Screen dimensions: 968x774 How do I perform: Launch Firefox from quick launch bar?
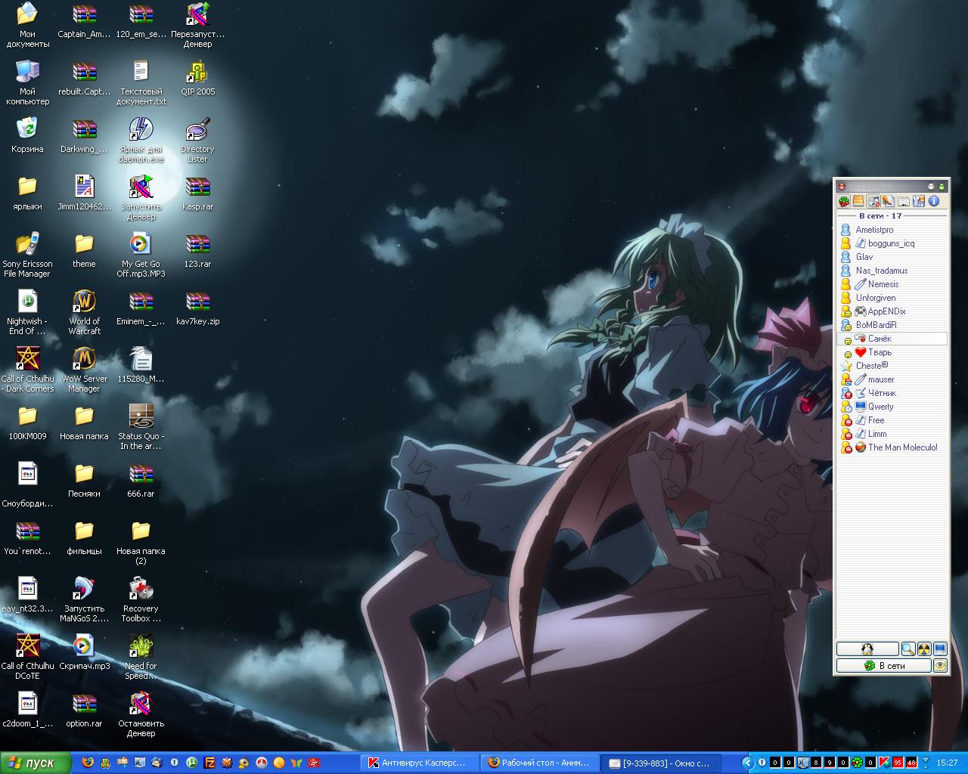[x=88, y=763]
